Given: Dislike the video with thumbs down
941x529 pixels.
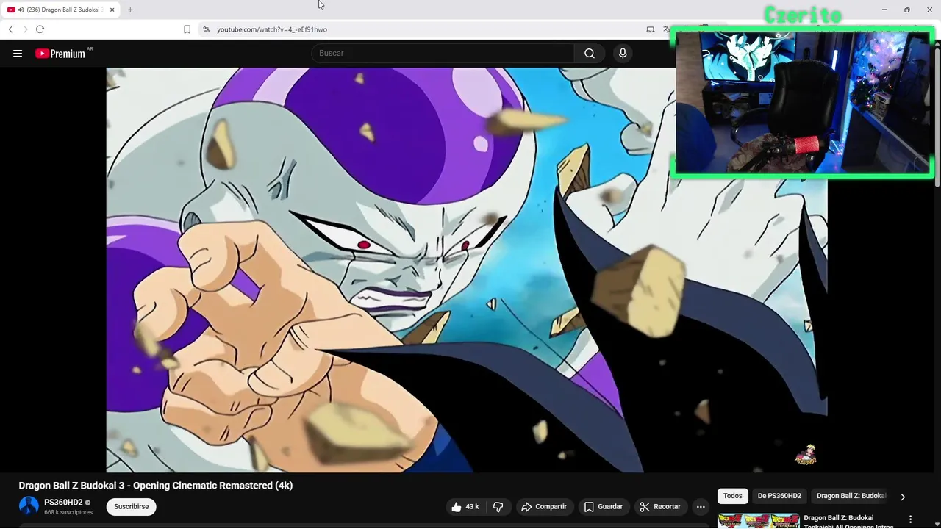Looking at the screenshot, I should point(498,507).
